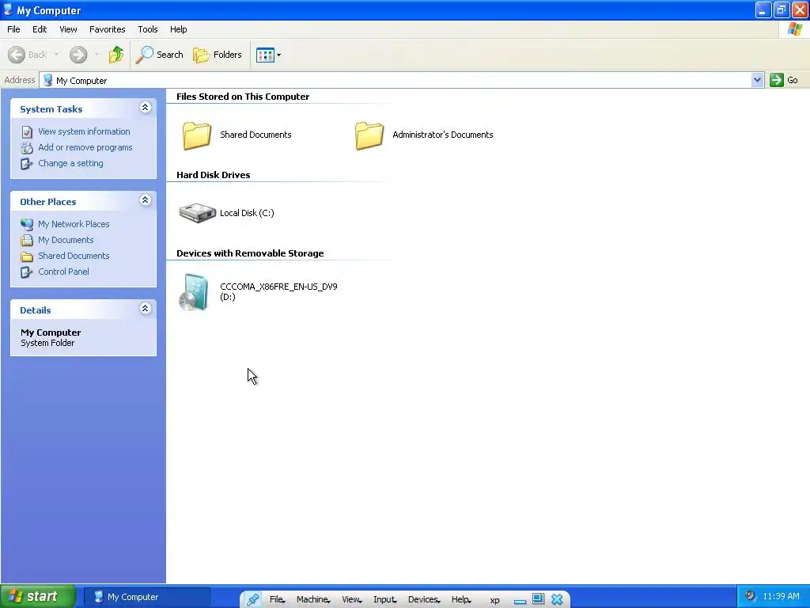Viewport: 810px width, 608px height.
Task: Click the Back navigation arrow icon
Action: coord(17,55)
